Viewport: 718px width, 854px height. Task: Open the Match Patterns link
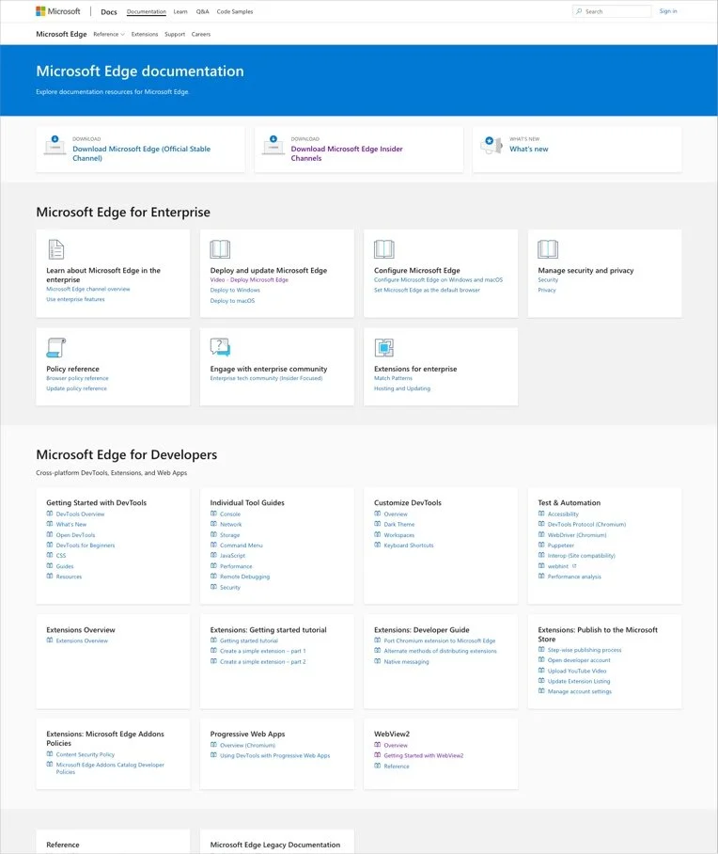(393, 378)
